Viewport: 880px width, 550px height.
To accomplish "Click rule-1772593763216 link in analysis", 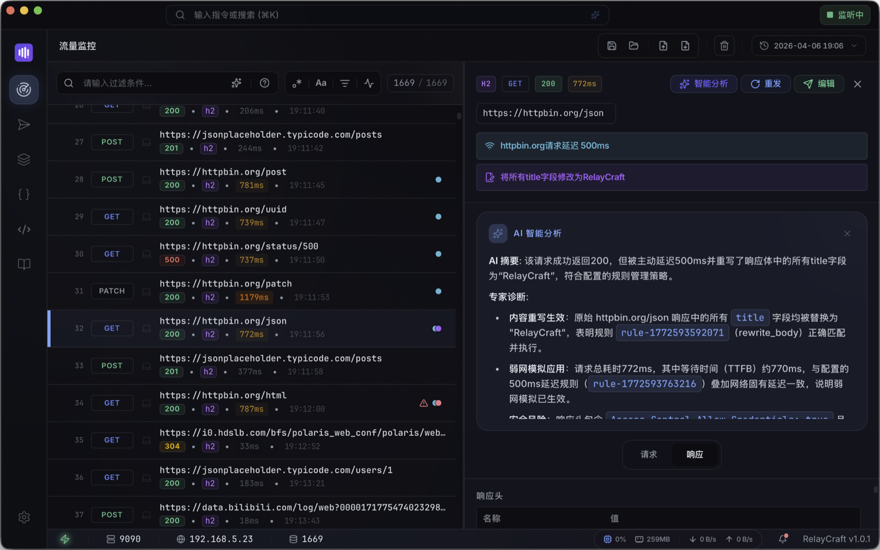I will pos(645,384).
